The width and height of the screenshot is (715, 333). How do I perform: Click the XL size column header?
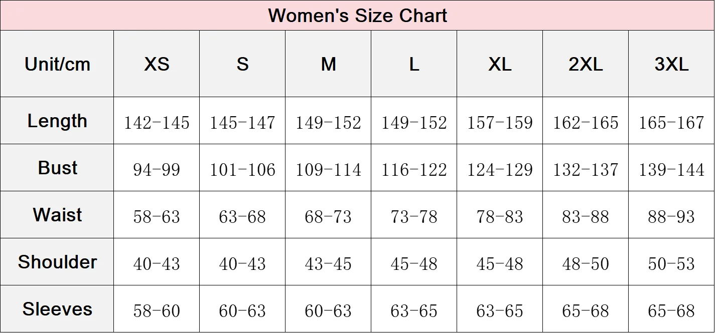(500, 64)
